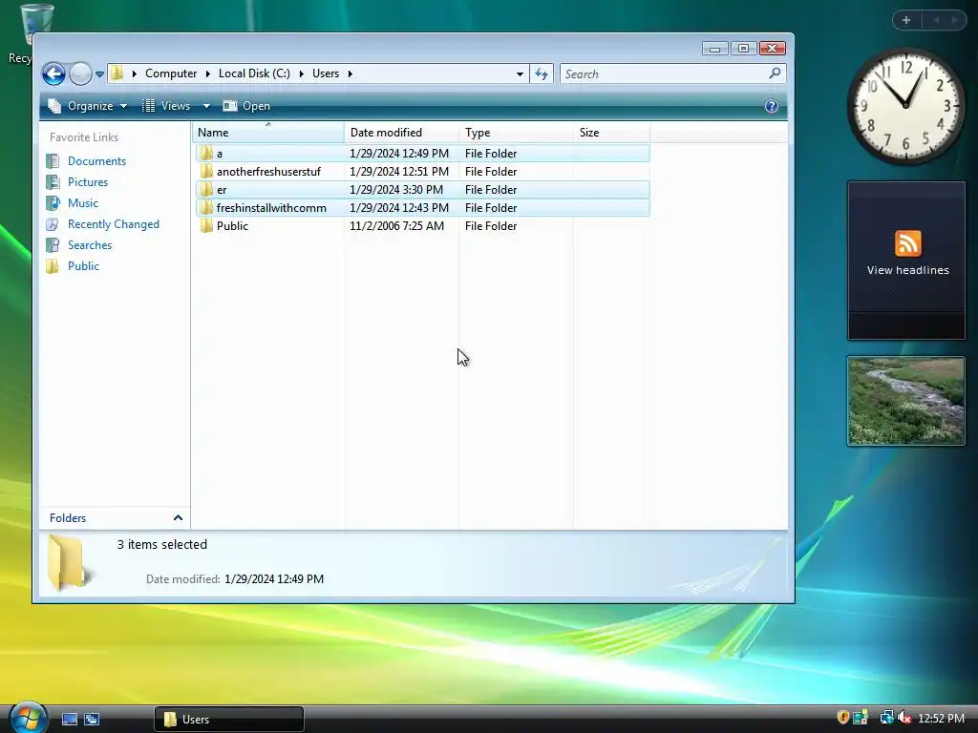This screenshot has height=733, width=978.
Task: Select Computer in the address breadcrumb
Action: [171, 73]
